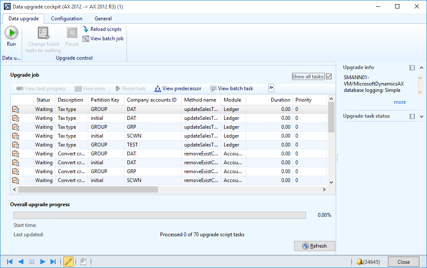427x268 pixels.
Task: Click the Upgrade info pane options icon
Action: coord(412,68)
